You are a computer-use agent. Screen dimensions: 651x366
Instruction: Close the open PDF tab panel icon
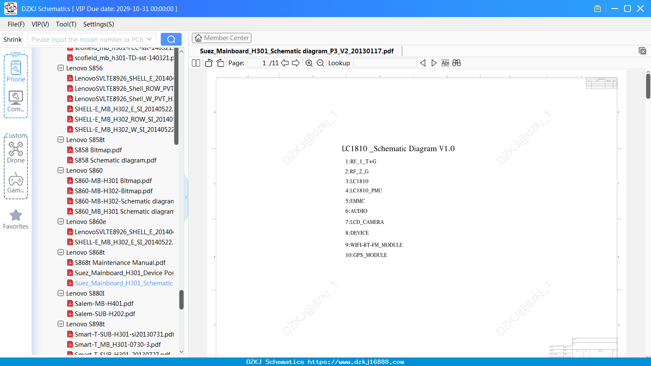642,51
